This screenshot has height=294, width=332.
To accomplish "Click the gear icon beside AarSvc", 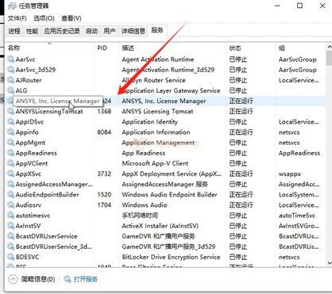I will coord(11,59).
